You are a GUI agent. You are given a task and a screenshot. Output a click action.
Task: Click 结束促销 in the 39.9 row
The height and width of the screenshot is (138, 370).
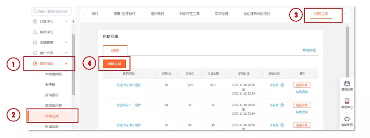click(302, 92)
